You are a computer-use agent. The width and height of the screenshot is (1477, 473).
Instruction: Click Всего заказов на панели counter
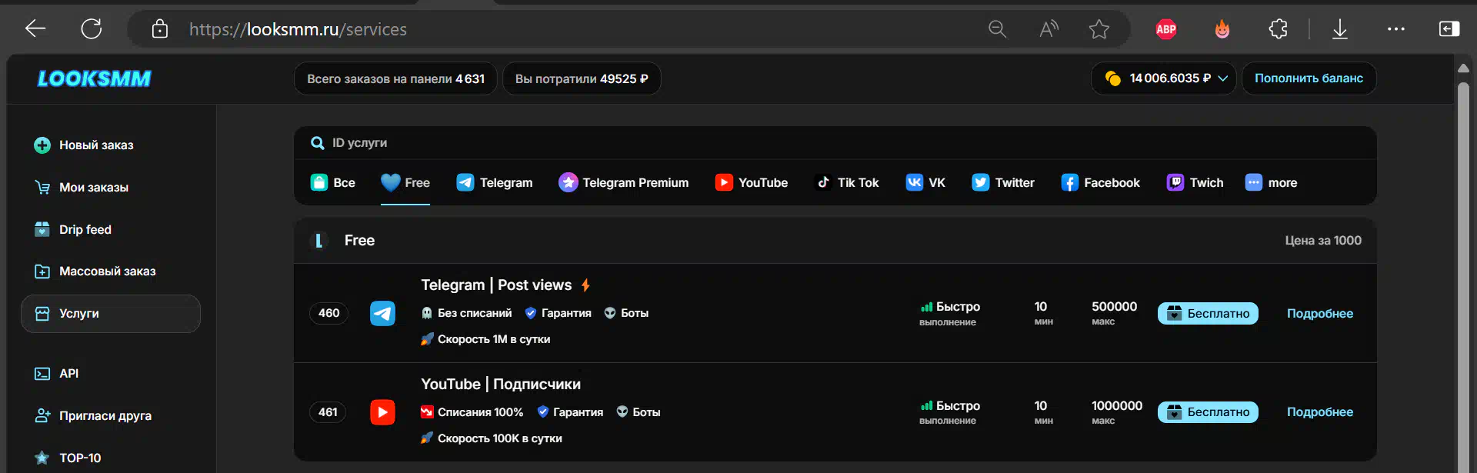(x=395, y=78)
